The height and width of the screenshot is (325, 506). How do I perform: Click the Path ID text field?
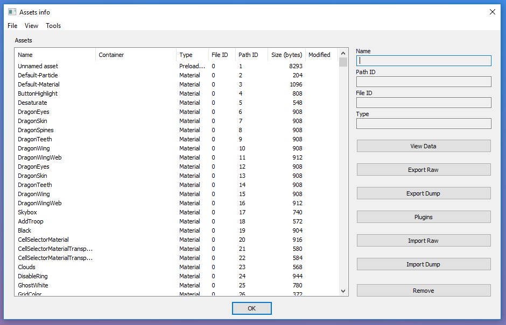click(423, 82)
